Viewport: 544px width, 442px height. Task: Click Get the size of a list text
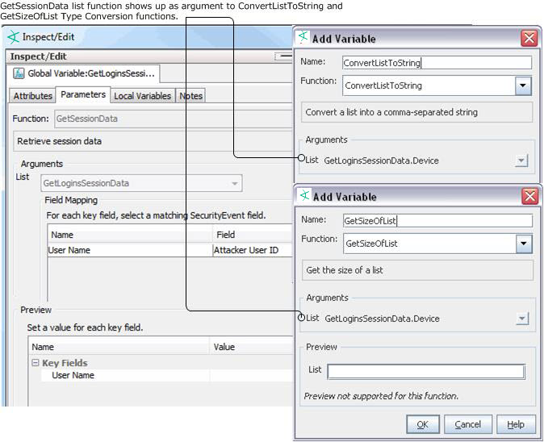point(345,270)
